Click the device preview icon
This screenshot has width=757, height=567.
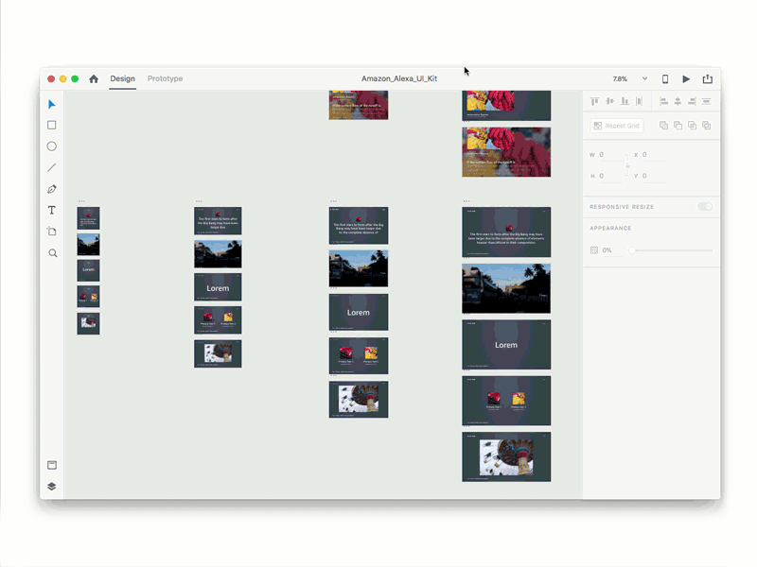pyautogui.click(x=664, y=78)
